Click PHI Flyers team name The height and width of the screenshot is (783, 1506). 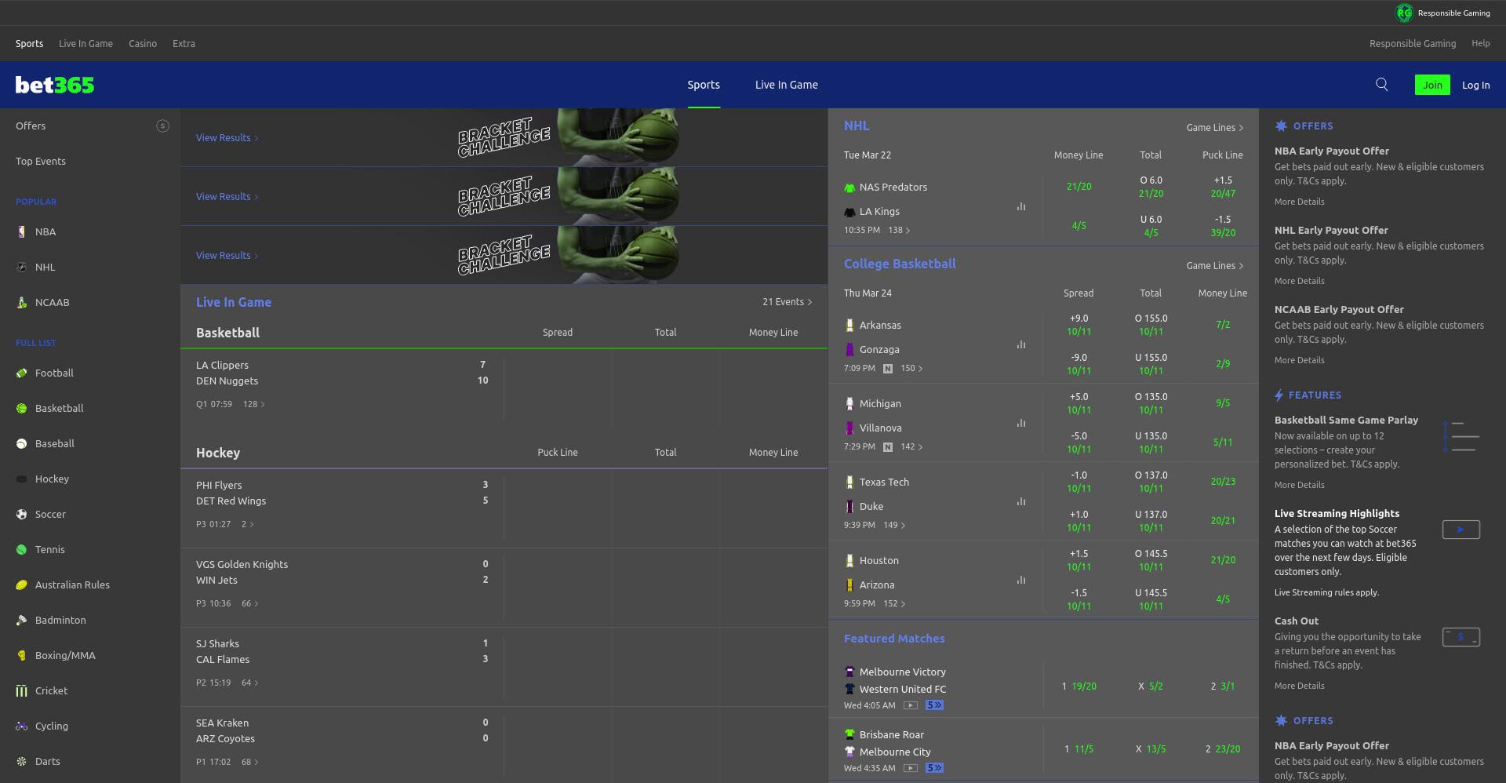click(219, 486)
